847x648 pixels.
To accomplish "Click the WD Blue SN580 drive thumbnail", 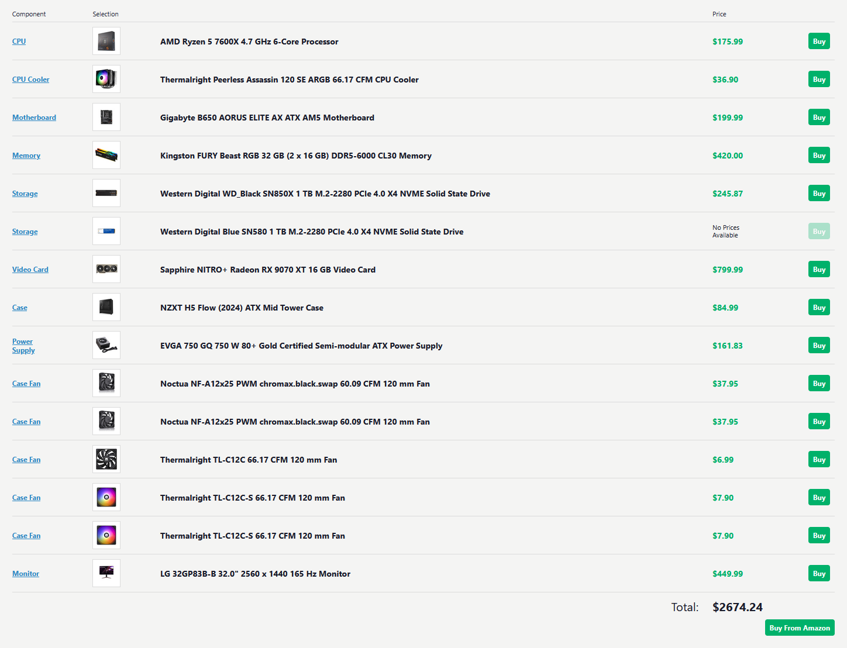I will click(106, 231).
